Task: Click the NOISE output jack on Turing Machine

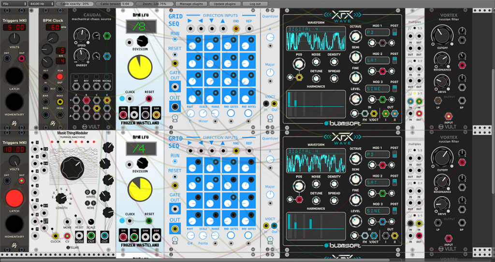Action: [x=79, y=235]
